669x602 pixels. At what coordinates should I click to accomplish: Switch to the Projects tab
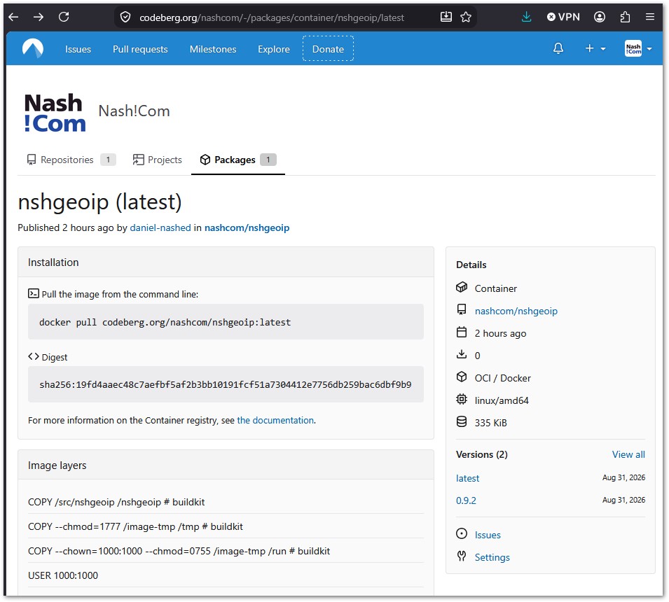pyautogui.click(x=157, y=160)
